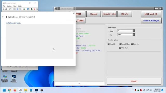Toggle the Erase Frp checkbox

tap(132, 44)
